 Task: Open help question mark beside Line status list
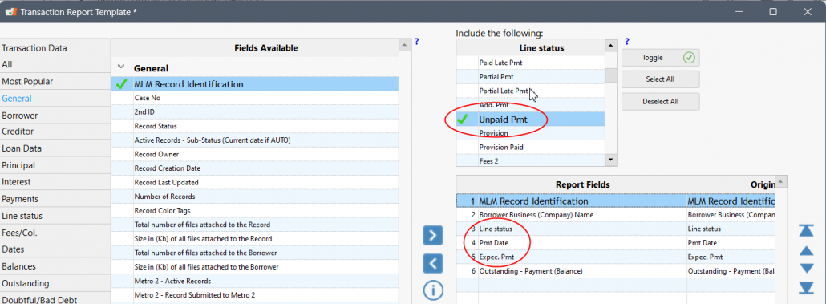pos(627,42)
